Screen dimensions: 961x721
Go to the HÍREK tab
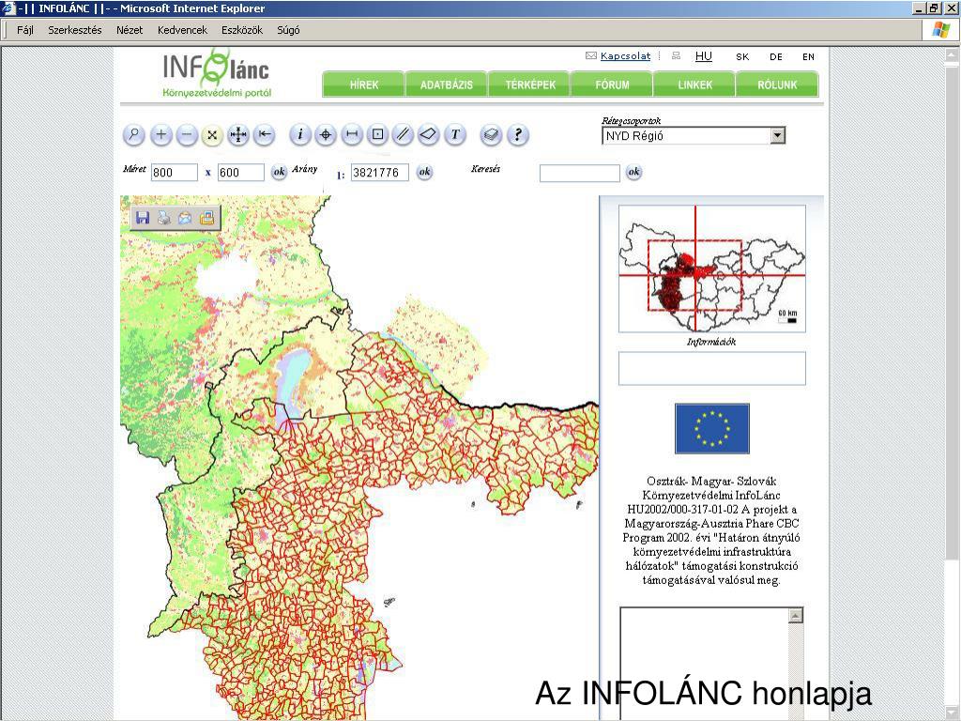tap(364, 84)
